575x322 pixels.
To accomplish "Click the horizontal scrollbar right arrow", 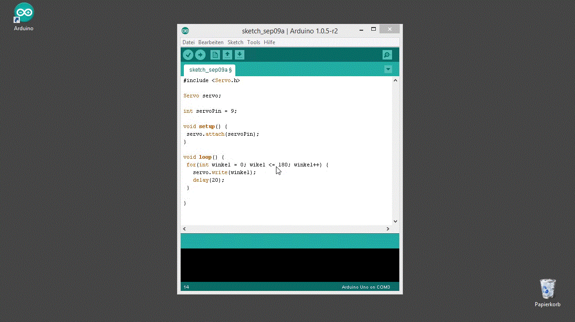I will pos(388,229).
